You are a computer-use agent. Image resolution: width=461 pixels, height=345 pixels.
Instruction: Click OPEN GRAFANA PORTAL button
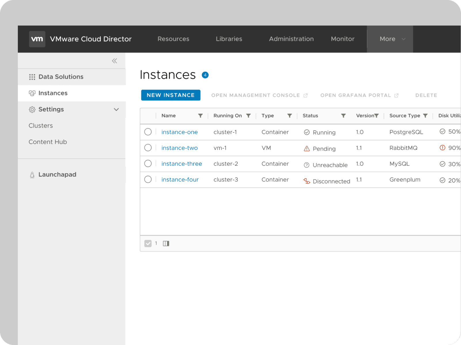[x=360, y=95]
